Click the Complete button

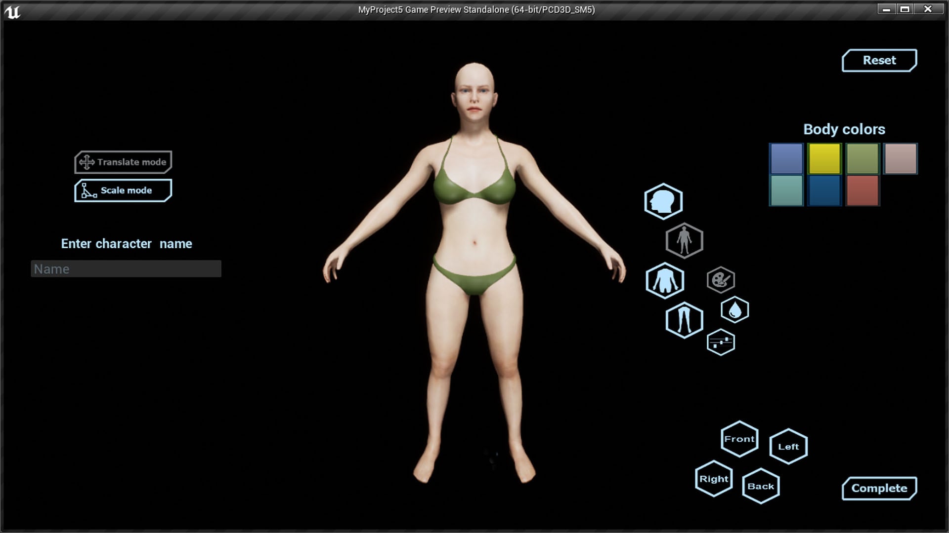(x=879, y=488)
